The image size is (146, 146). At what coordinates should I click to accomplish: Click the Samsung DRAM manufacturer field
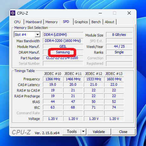[63, 52]
